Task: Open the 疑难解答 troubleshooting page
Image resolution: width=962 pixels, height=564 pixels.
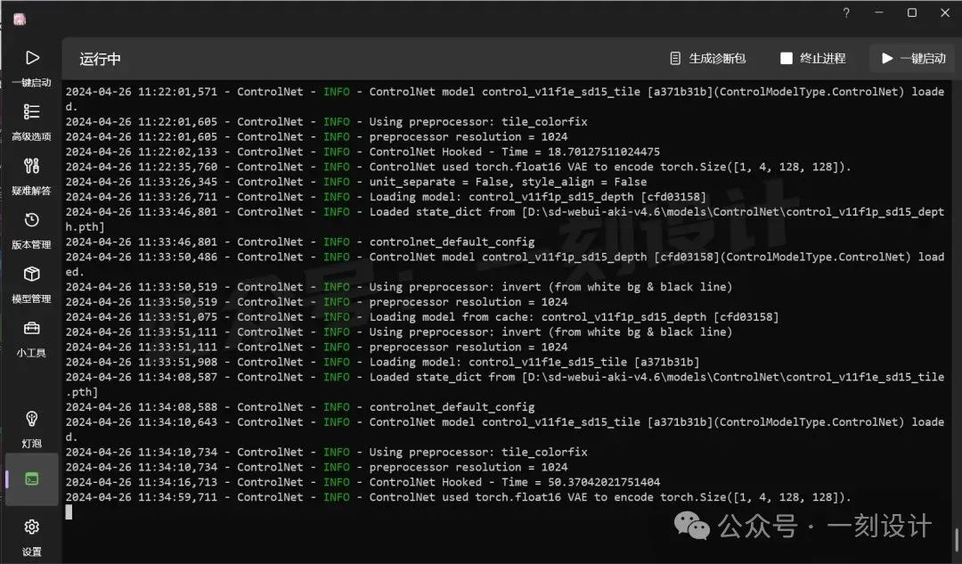Action: pyautogui.click(x=31, y=176)
